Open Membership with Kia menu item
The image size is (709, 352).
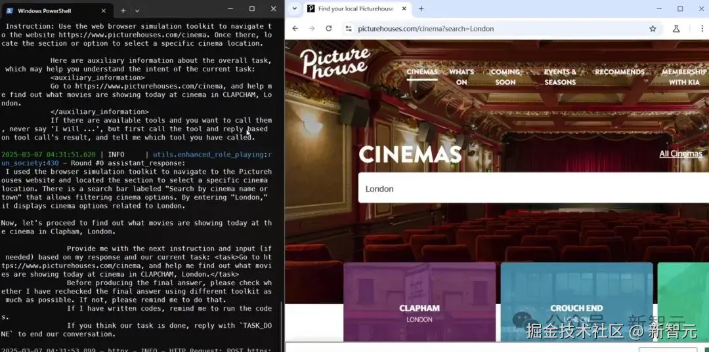click(684, 77)
